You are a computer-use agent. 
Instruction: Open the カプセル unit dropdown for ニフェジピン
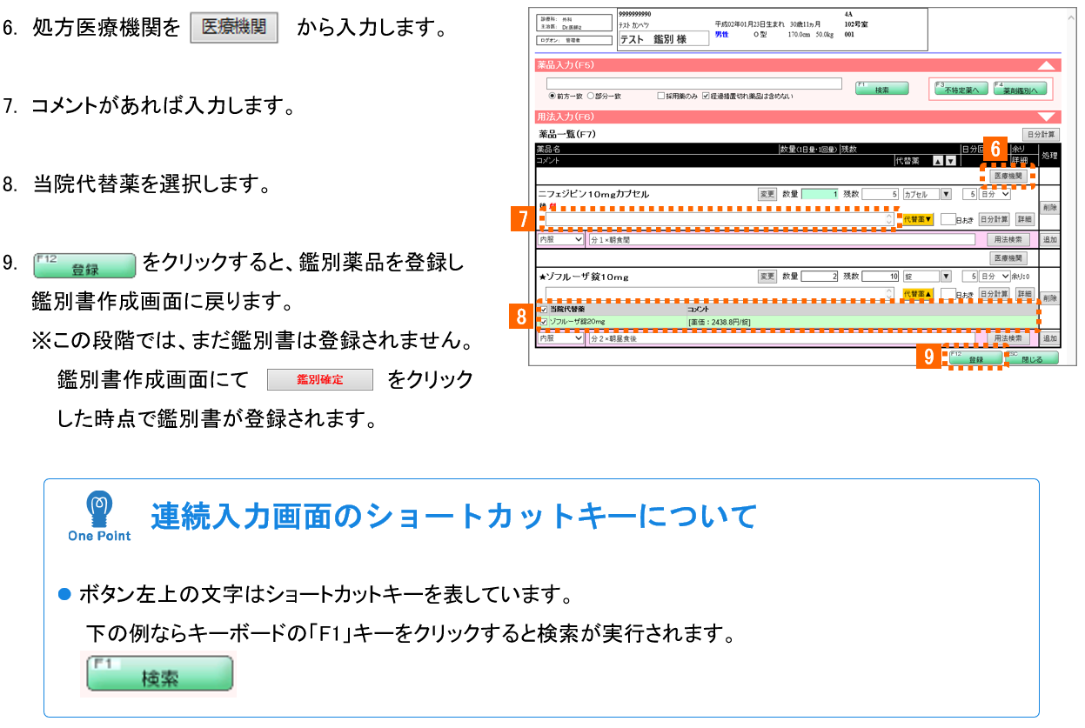946,195
